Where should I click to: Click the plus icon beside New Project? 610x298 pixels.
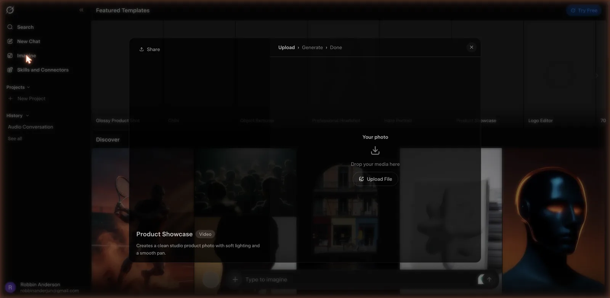(10, 98)
